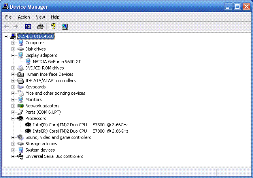Click the Universal Serial Bus controllers icon
The image size is (253, 178).
[21, 156]
